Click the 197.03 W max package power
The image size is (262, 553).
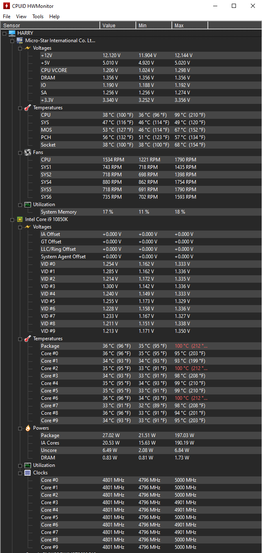click(184, 435)
